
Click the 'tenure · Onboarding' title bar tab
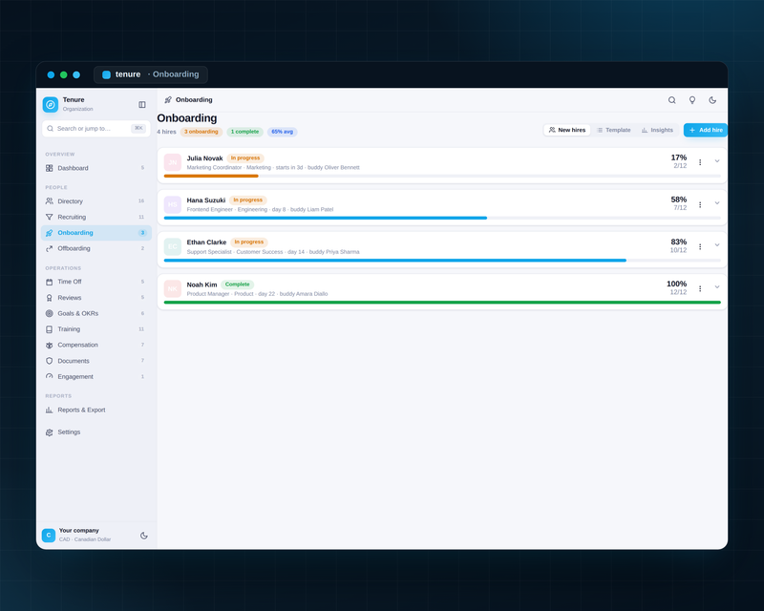tap(151, 74)
